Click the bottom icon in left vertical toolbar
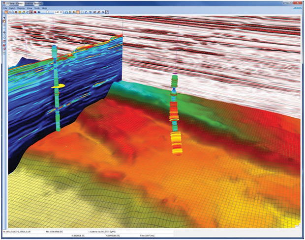 coord(4,53)
